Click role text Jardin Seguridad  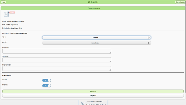pos(12,25)
